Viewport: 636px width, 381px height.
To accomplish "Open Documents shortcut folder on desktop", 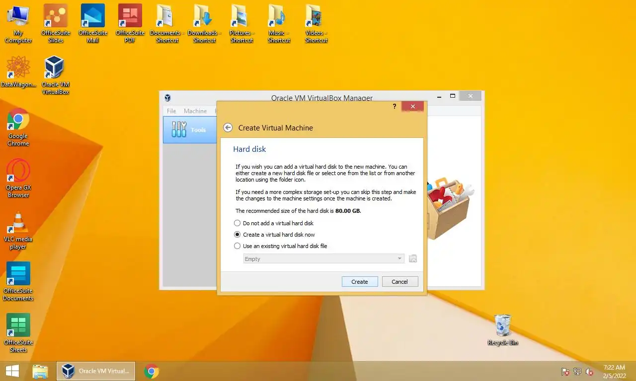I will [167, 23].
